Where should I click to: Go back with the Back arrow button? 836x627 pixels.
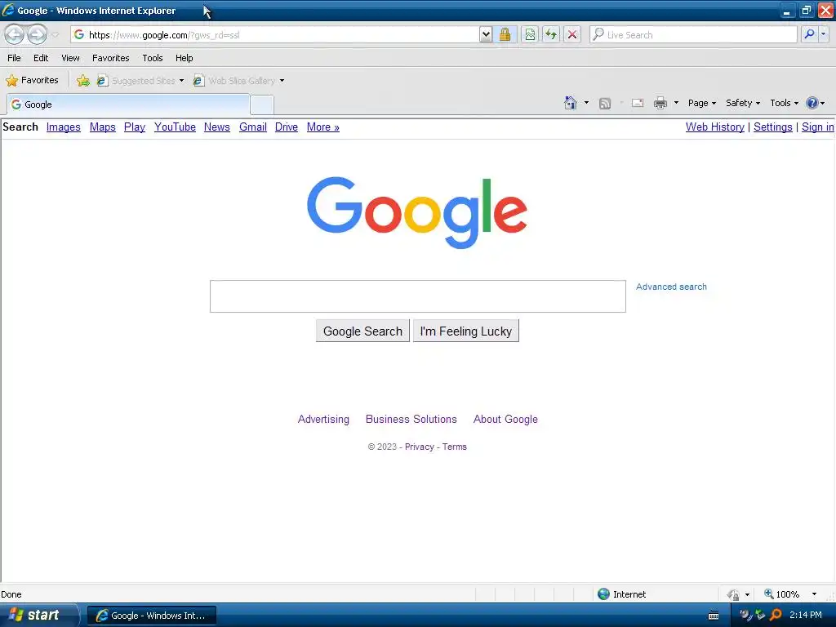point(15,35)
